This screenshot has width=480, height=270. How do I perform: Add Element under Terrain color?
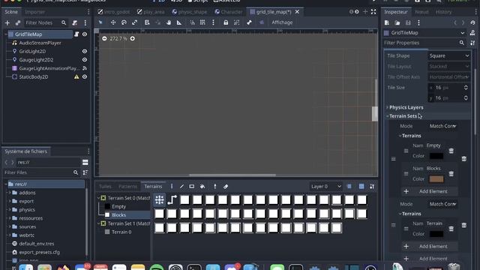point(430,247)
